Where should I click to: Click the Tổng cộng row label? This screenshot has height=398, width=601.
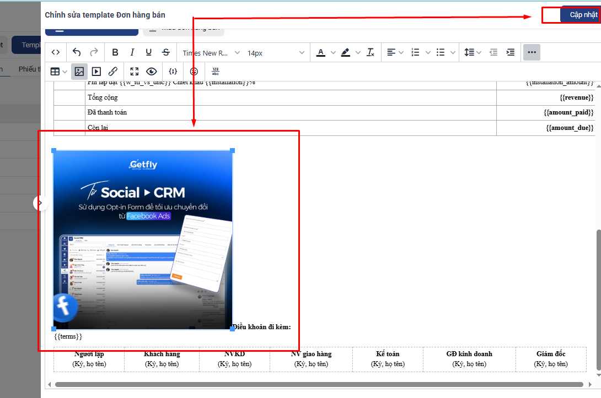coord(103,97)
